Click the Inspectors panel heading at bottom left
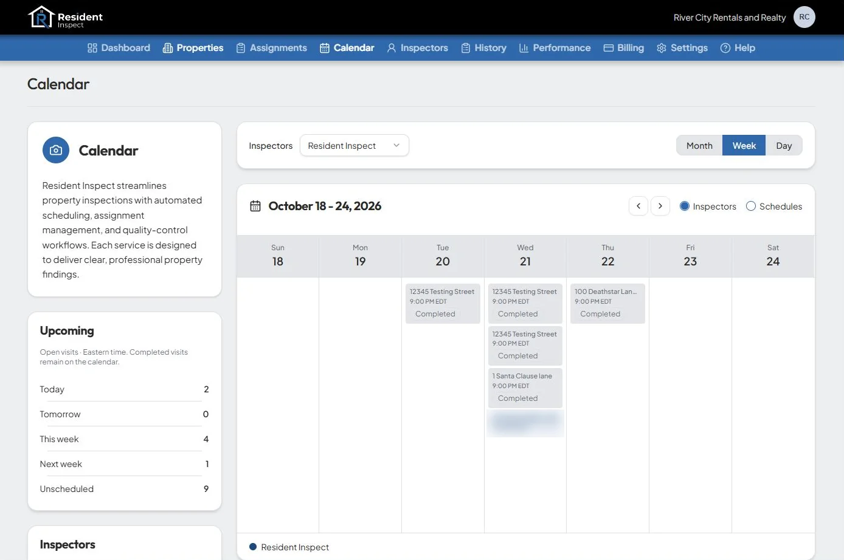 click(x=67, y=544)
